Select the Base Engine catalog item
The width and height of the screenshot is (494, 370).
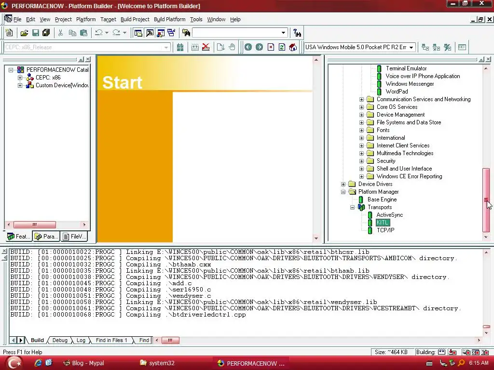382,199
